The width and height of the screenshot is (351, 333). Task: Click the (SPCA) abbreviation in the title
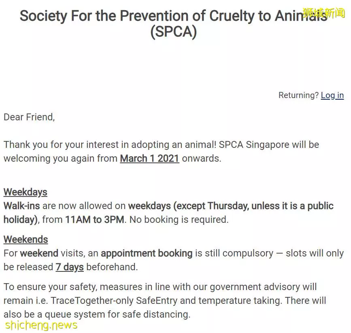coord(174,32)
